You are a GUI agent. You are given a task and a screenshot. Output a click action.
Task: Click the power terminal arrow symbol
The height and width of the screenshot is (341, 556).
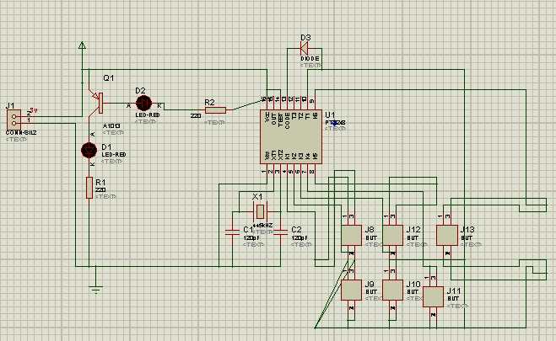(x=82, y=45)
